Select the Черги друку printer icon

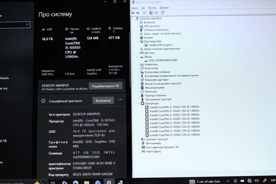(143, 151)
